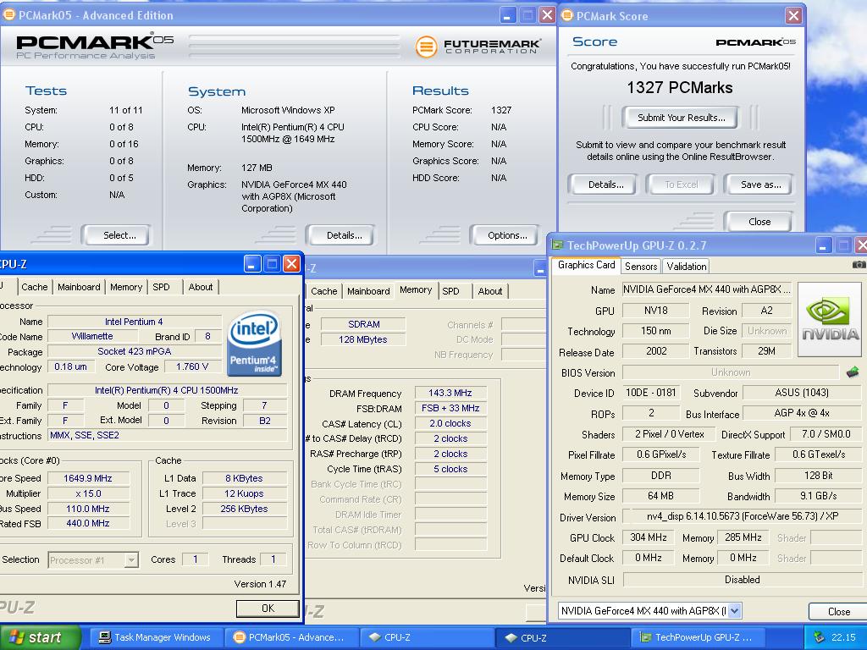Click Submit Your Results button
The height and width of the screenshot is (650, 867).
tap(682, 117)
